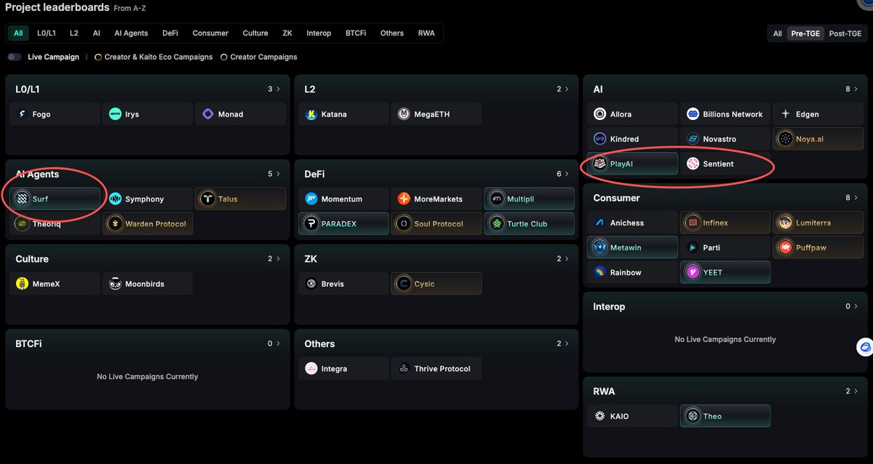Click the Puffpaw icon
This screenshot has height=464, width=873.
coord(786,247)
